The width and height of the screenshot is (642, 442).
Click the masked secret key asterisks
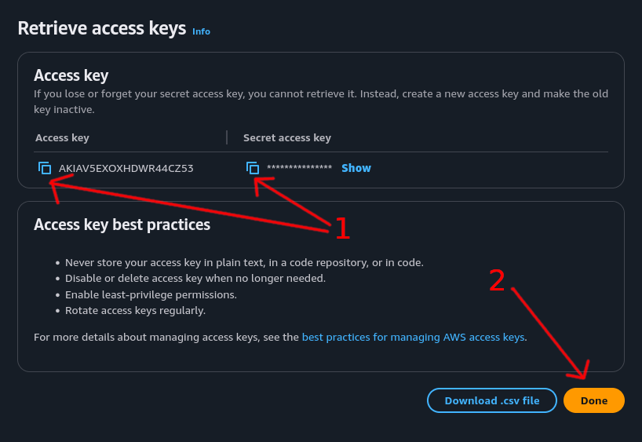click(299, 168)
